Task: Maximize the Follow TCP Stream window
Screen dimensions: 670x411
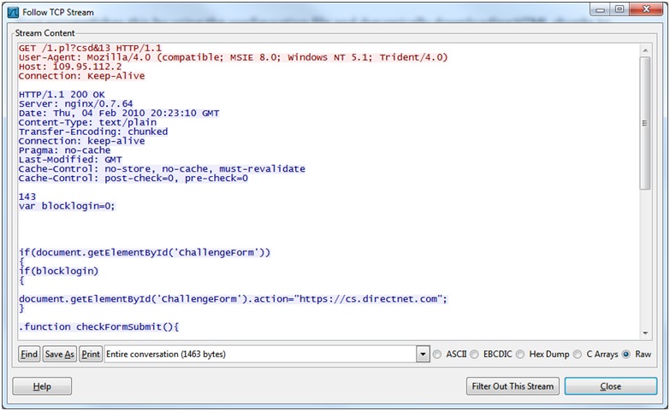Action: (620, 9)
